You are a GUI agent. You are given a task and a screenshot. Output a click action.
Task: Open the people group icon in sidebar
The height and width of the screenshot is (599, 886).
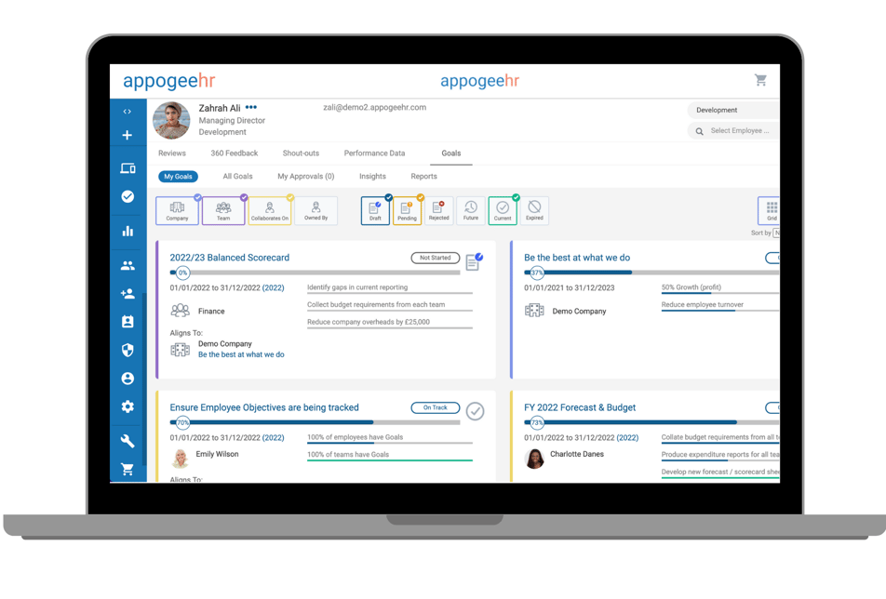pos(128,265)
